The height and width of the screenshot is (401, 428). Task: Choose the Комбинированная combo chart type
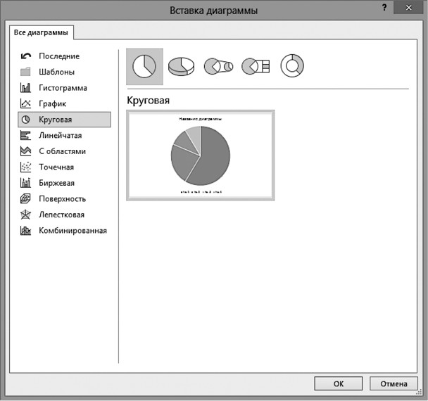[x=73, y=230]
